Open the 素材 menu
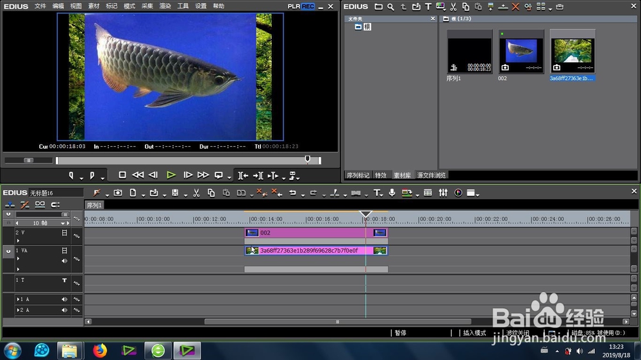Viewport: 641px width, 360px height. [x=94, y=6]
